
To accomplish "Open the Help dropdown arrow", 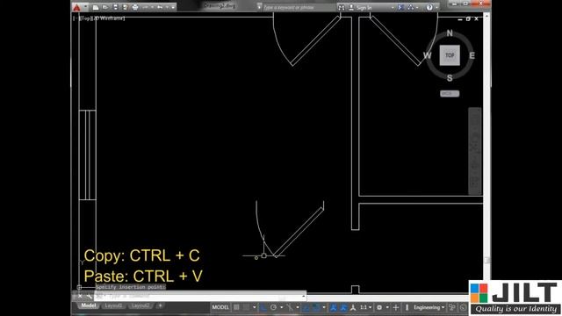I will 436,8.
